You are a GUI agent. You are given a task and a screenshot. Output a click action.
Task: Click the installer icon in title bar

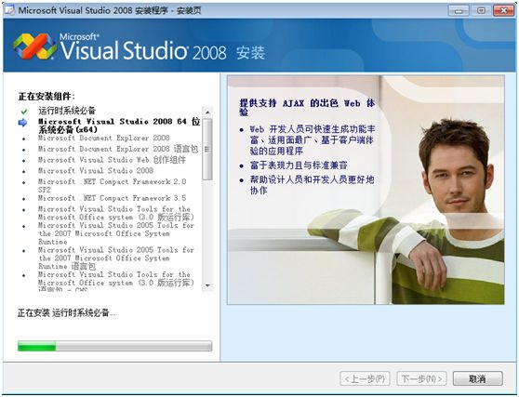point(9,10)
